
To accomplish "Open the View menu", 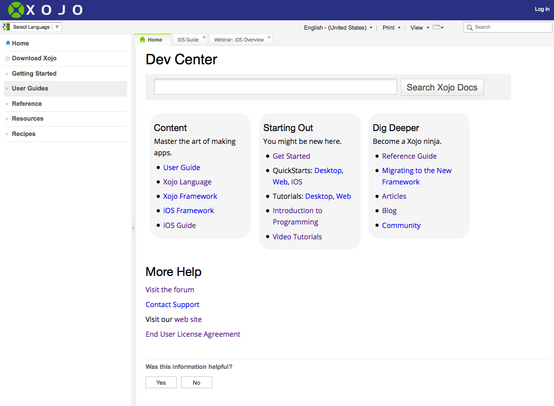I will 419,28.
